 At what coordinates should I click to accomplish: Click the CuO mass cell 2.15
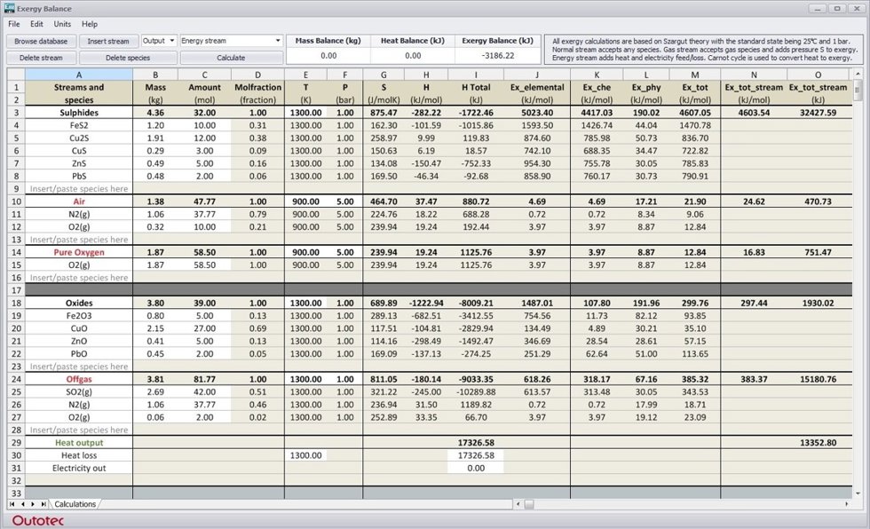pyautogui.click(x=155, y=328)
